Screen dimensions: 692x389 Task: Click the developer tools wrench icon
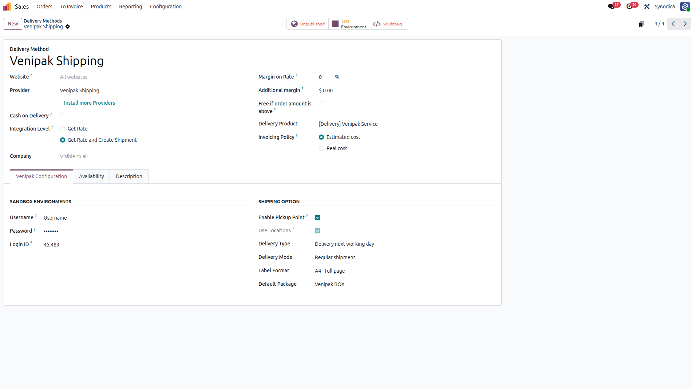pyautogui.click(x=647, y=7)
